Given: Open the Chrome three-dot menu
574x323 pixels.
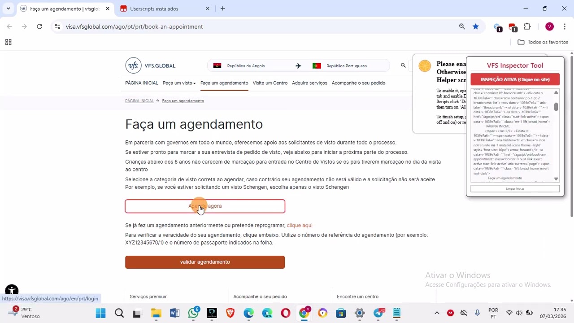Looking at the screenshot, I should [x=564, y=26].
